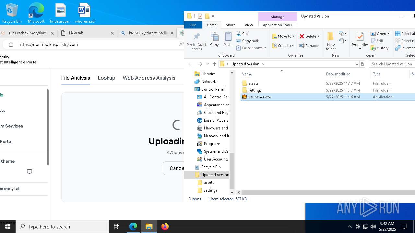This screenshot has height=233, width=415.
Task: Select User Accounts in navigation tree
Action: pos(216,159)
